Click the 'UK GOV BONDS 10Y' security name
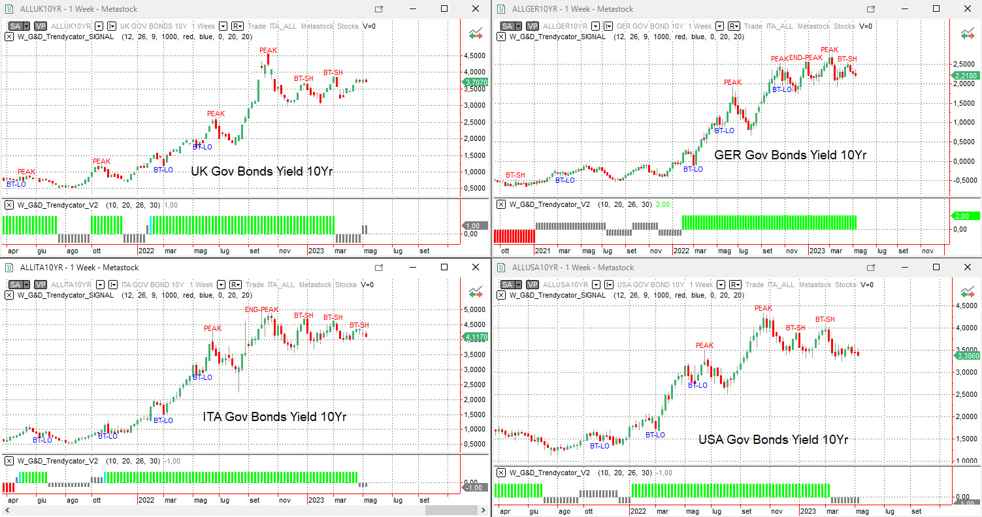Viewport: 982px width, 517px height. point(154,26)
